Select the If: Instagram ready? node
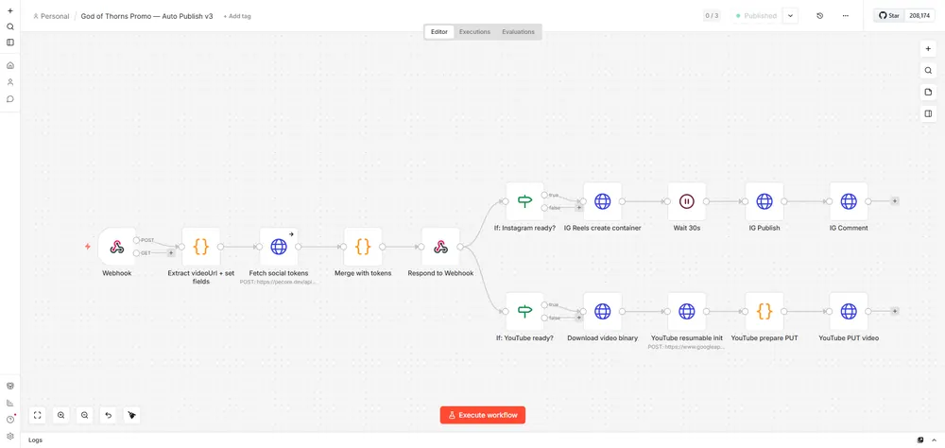This screenshot has width=945, height=448. pyautogui.click(x=524, y=201)
